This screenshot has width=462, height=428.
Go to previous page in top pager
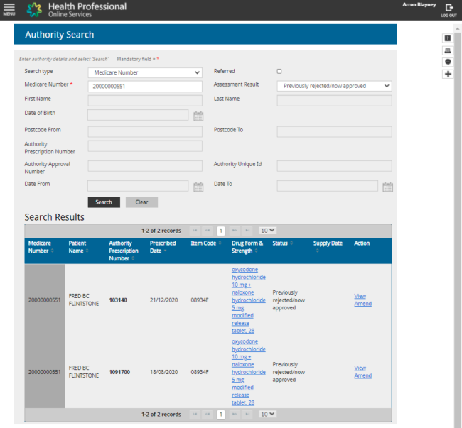click(208, 231)
